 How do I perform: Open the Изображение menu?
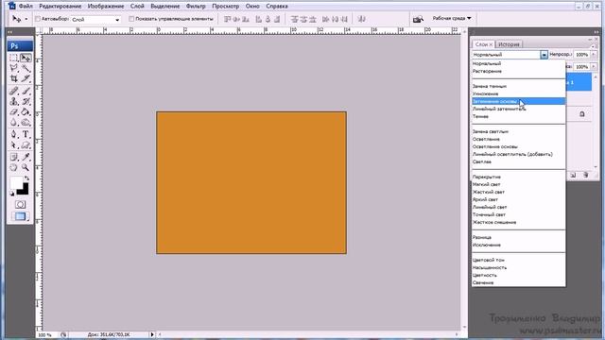point(106,7)
